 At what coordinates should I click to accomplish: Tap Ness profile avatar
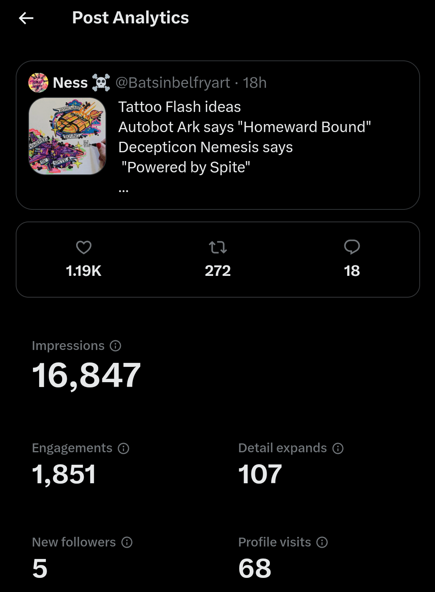(x=38, y=83)
